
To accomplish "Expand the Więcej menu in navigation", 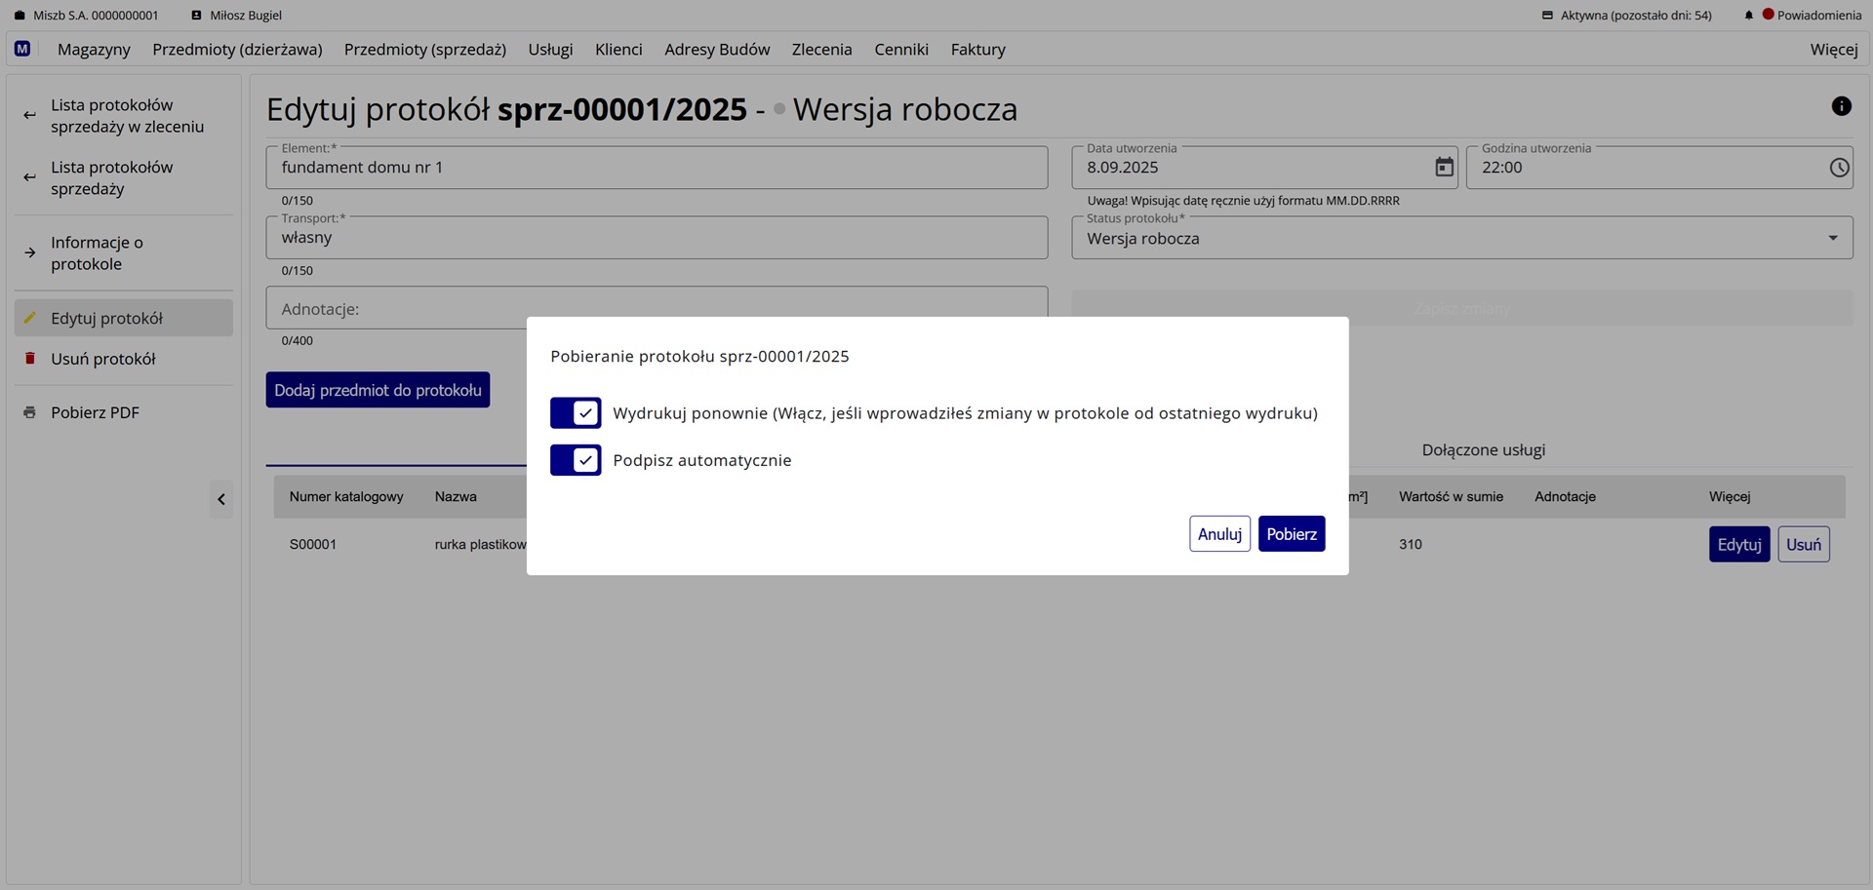I will point(1833,49).
